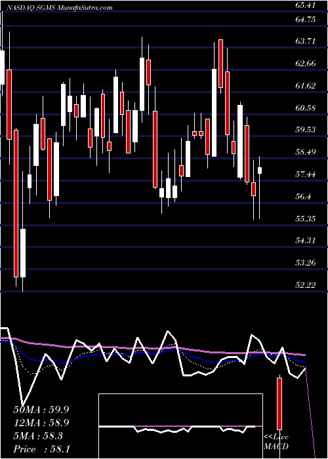The height and width of the screenshot is (459, 328).
Task: Click the 54.31 price level label
Action: click(306, 241)
